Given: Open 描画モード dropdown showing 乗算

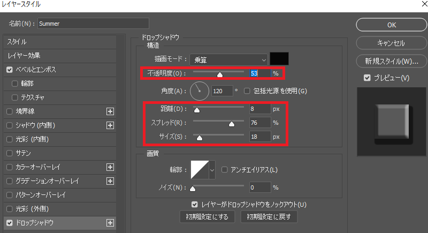Looking at the screenshot, I should click(x=228, y=60).
